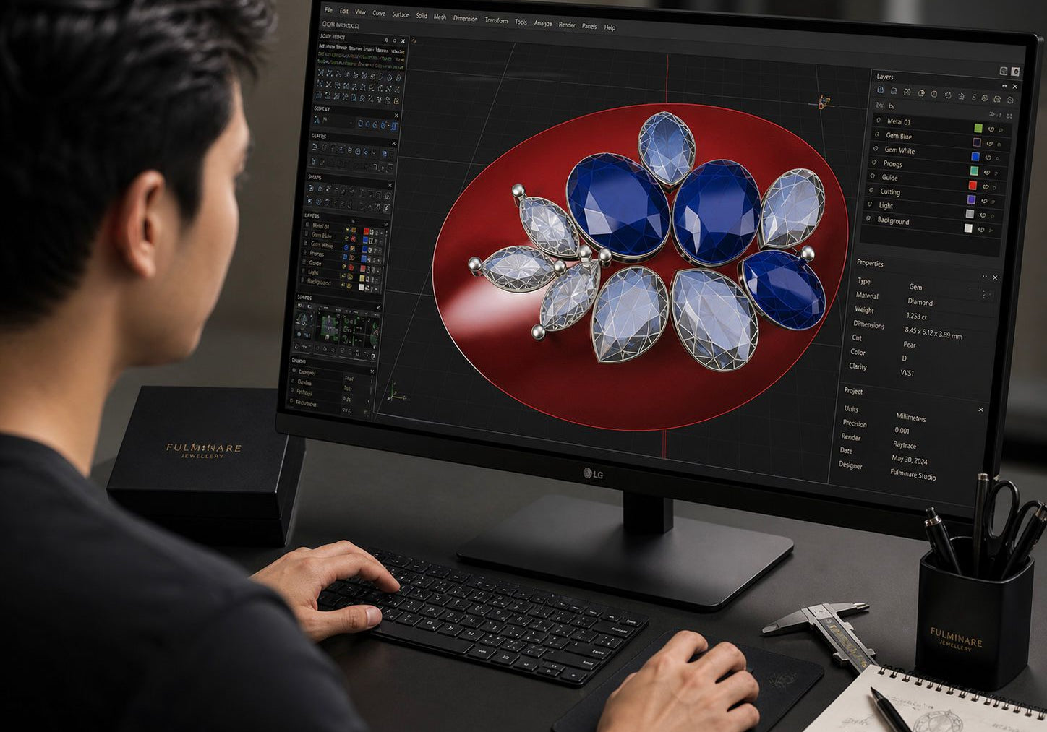The image size is (1047, 732).
Task: Open the Clarity dropdown showing VVS1
Action: pyautogui.click(x=907, y=373)
